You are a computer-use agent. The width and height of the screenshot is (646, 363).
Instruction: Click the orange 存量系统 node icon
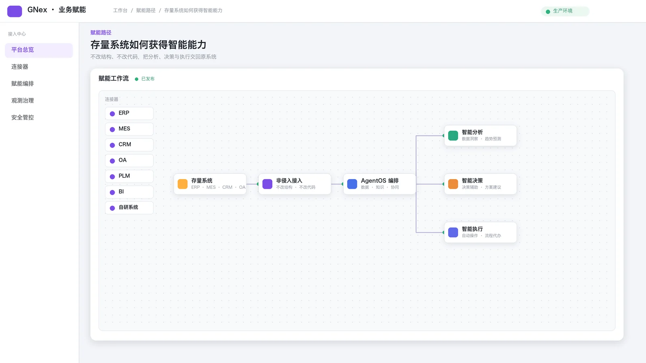click(x=182, y=184)
